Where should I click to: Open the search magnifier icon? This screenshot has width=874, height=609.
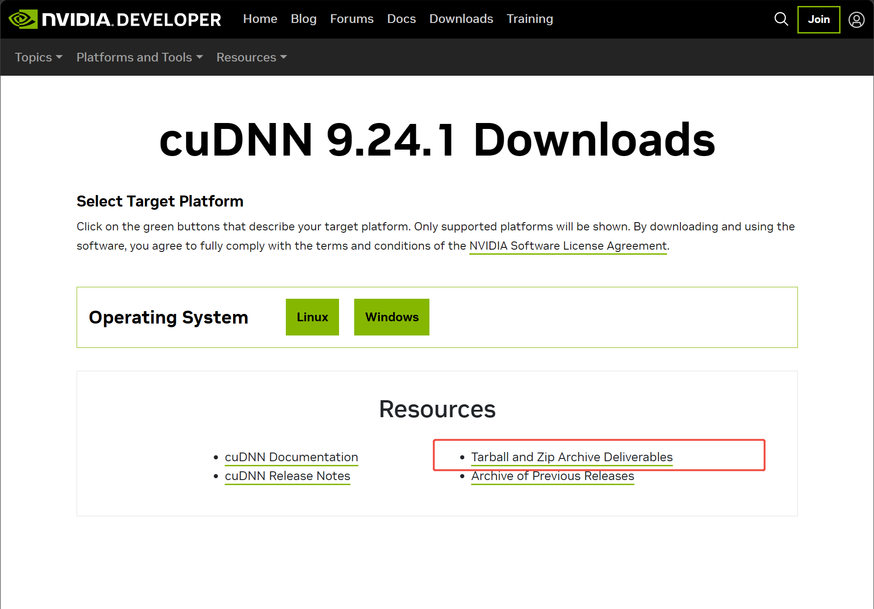(x=781, y=19)
